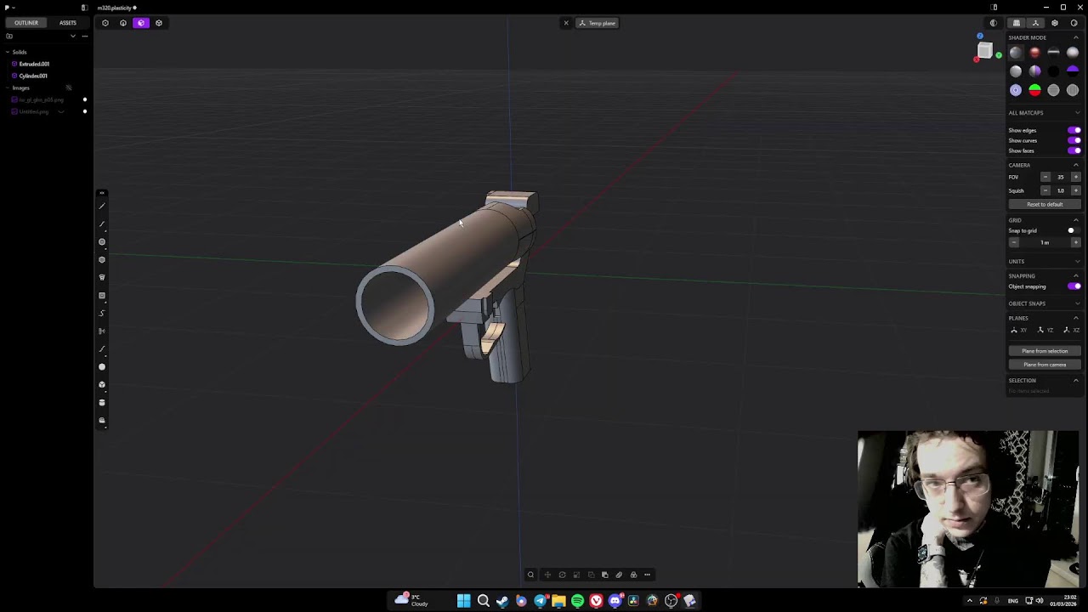Choose the Circle tool in left toolbar

(102, 242)
